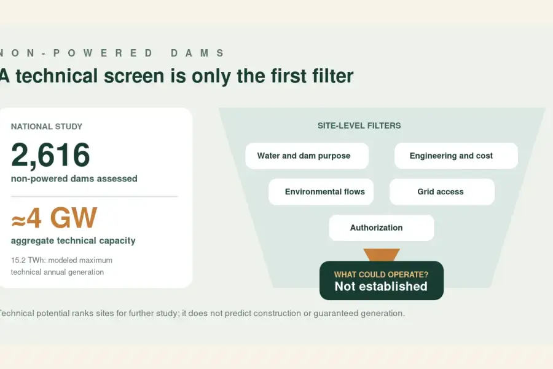This screenshot has height=369, width=553.
Task: Click the "Authorization" filter pill
Action: [382, 228]
